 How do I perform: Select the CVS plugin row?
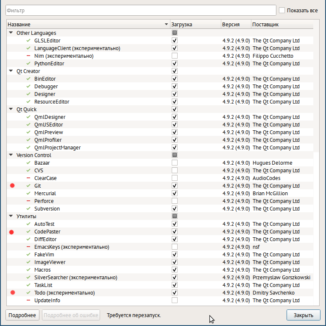pos(160,171)
